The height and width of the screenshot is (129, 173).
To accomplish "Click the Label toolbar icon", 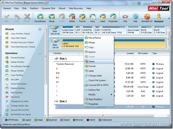I will point(103,18).
